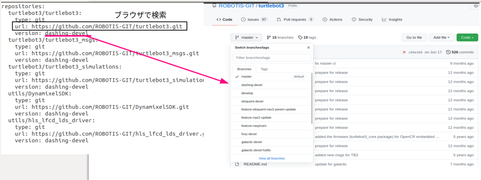The height and width of the screenshot is (180, 481).
Task: Click the turtlebot3/turtlebot3_simulations: line
Action: [65, 67]
